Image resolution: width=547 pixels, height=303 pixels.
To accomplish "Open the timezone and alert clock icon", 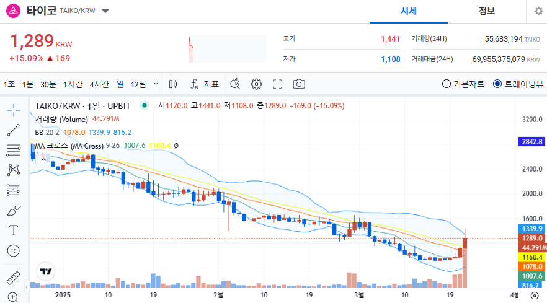I will coord(235,84).
